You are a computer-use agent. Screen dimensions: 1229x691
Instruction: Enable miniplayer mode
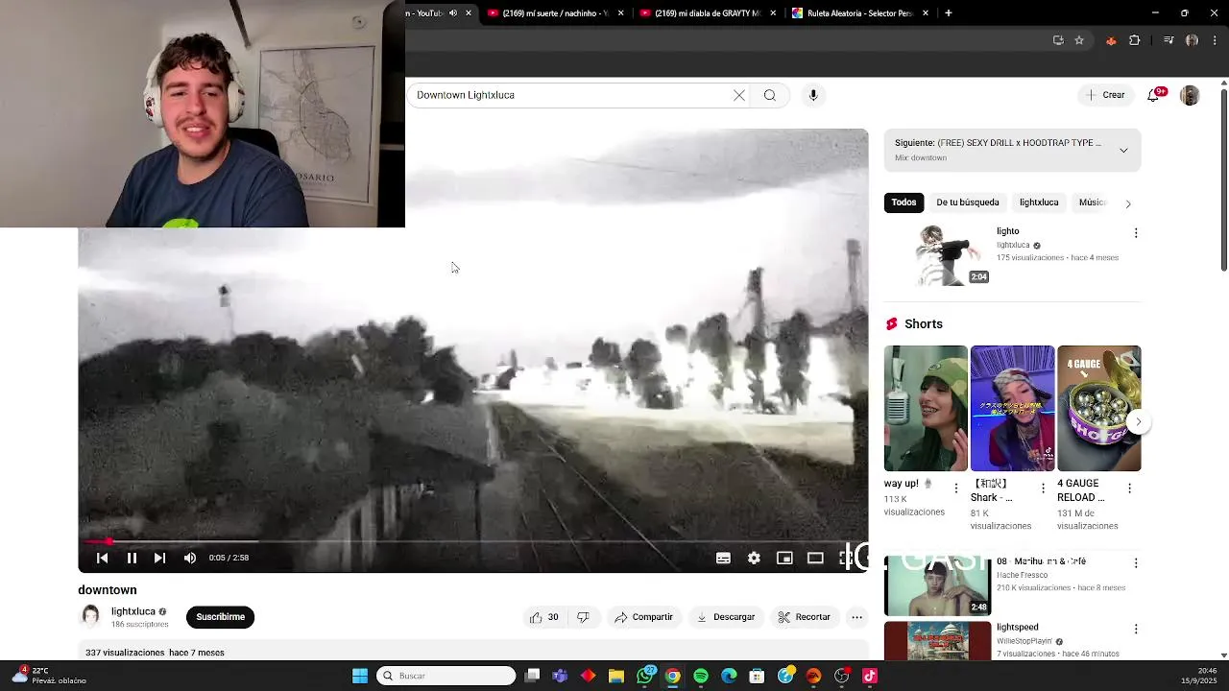click(x=784, y=558)
